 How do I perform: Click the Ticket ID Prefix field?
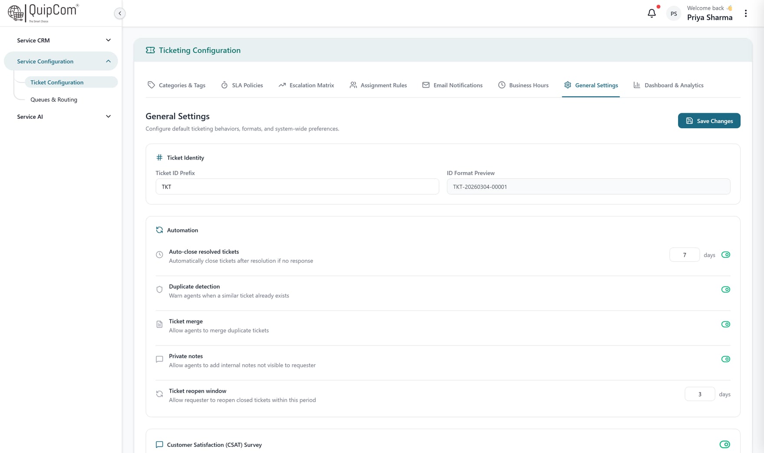tap(297, 187)
